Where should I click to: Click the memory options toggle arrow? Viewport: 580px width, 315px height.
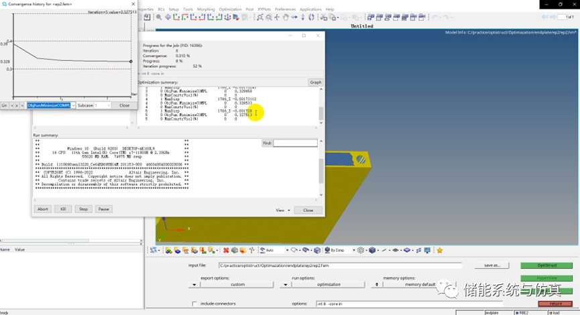[x=377, y=285]
